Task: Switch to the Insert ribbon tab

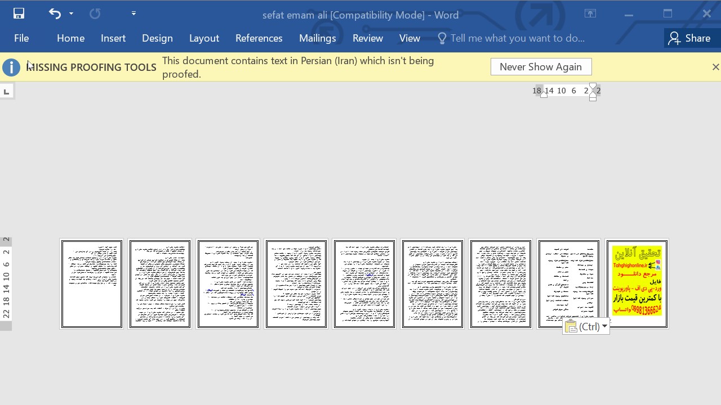Action: (x=113, y=38)
